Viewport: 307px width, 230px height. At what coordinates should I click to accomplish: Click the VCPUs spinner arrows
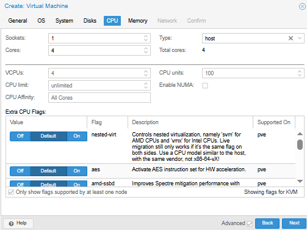(x=146, y=73)
